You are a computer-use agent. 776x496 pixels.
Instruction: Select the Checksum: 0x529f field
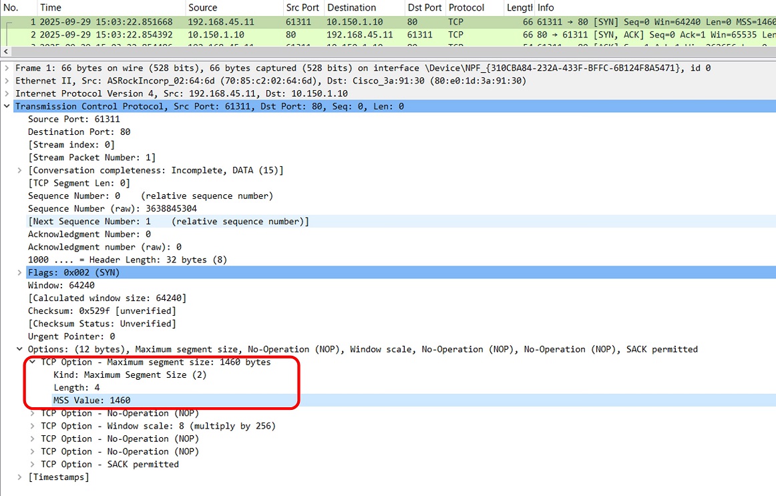(x=102, y=311)
